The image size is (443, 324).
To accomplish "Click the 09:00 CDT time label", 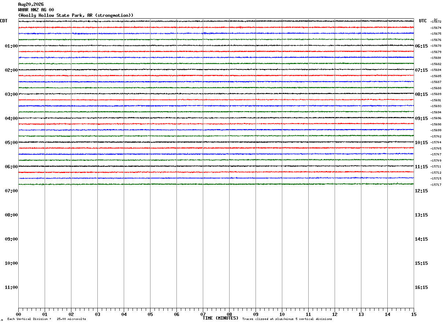I will (11, 239).
